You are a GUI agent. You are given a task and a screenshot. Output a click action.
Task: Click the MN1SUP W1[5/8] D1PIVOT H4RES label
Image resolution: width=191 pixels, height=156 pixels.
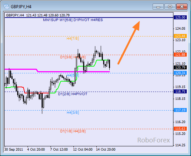click(73, 20)
